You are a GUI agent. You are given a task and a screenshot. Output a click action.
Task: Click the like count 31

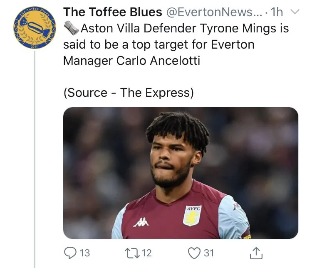click(x=208, y=252)
